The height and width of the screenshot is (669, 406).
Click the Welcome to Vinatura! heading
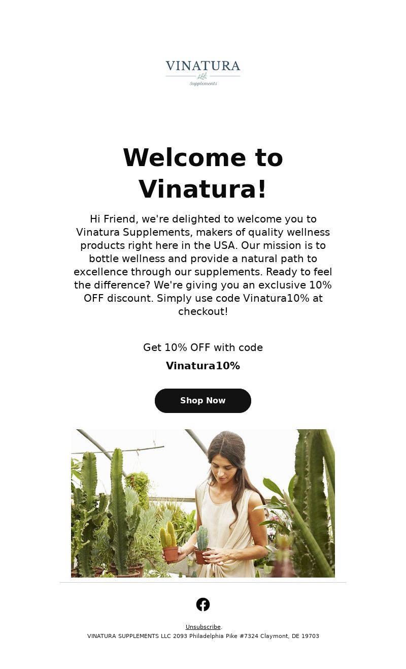[203, 173]
